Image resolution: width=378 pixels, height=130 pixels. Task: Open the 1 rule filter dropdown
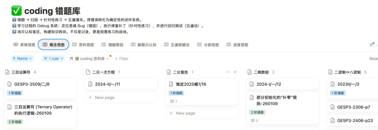(53, 59)
